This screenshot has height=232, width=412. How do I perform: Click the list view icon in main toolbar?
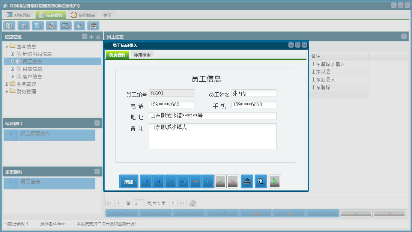[x=23, y=26]
